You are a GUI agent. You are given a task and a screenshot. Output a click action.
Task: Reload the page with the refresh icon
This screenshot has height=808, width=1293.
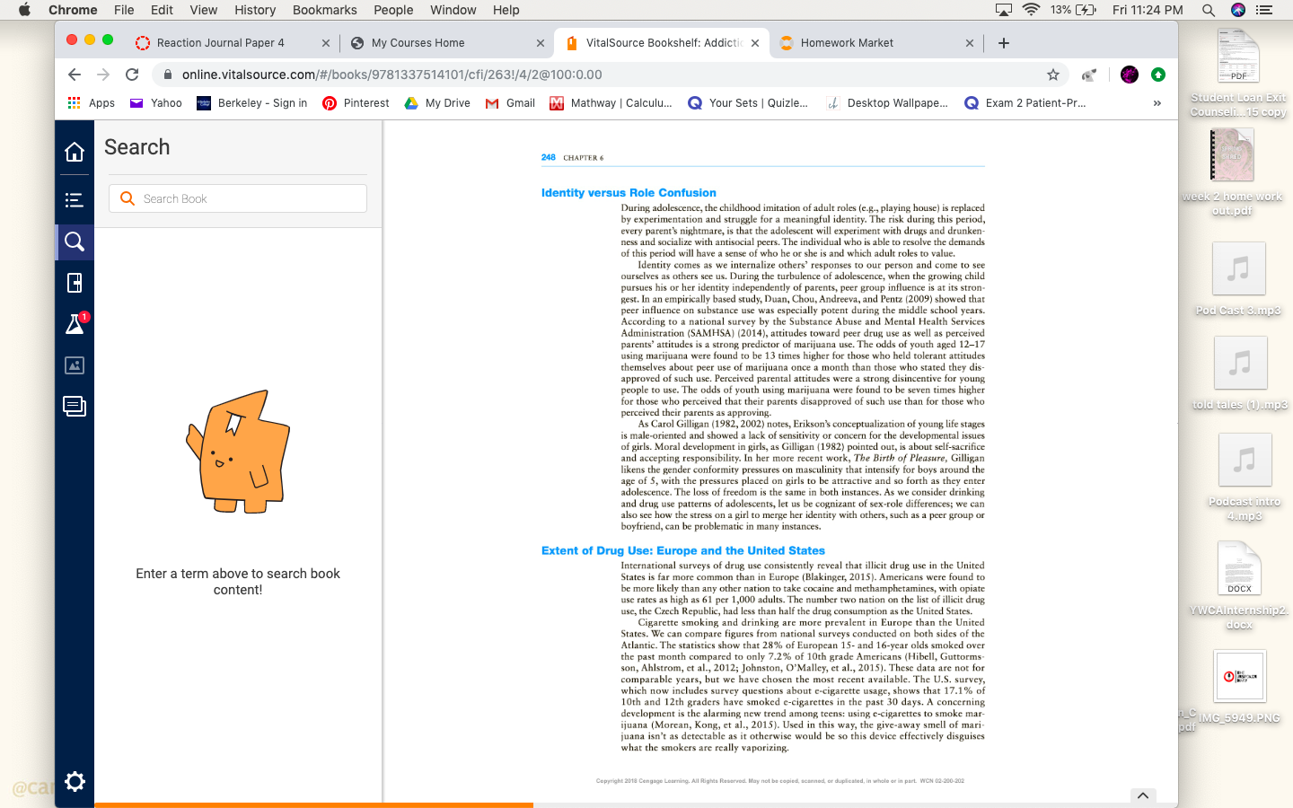[132, 75]
